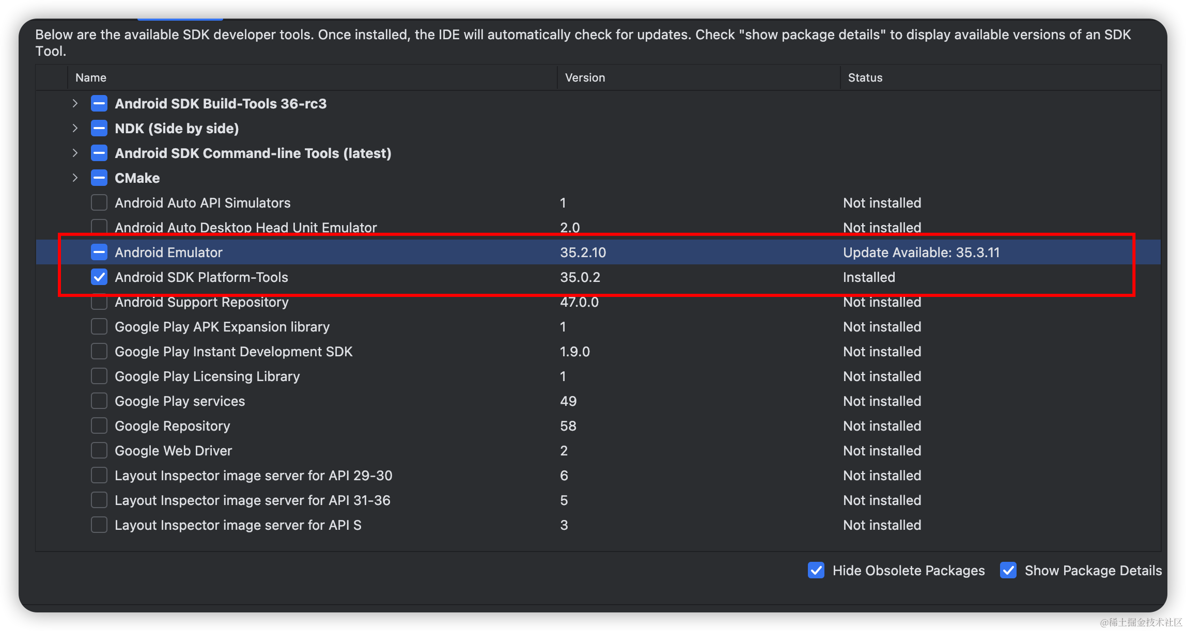
Task: Click the Version column header
Action: coord(585,77)
